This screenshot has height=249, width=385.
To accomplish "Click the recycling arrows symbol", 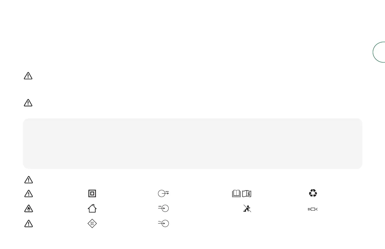I will point(313,194).
